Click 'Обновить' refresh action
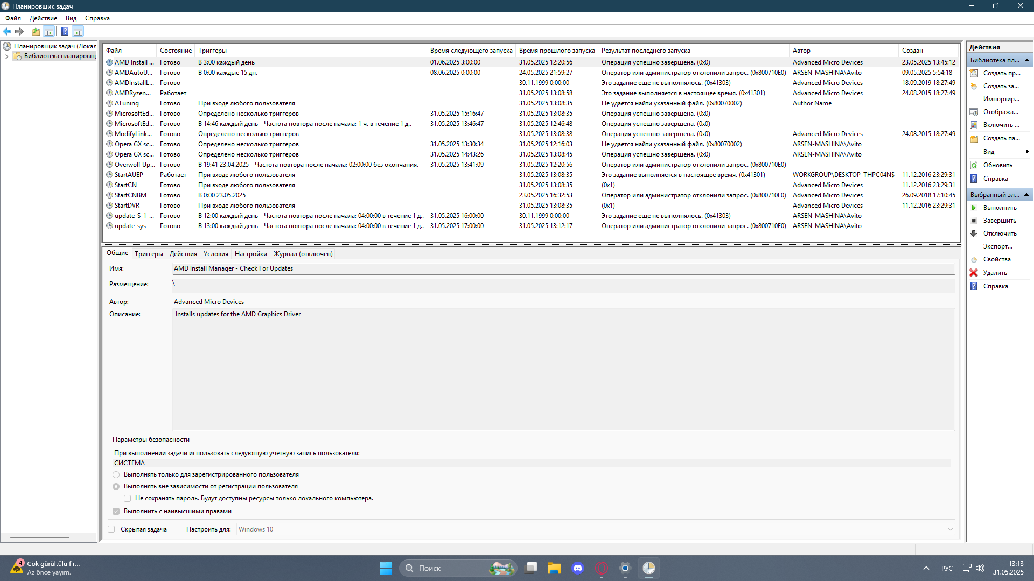This screenshot has height=581, width=1034. point(997,165)
